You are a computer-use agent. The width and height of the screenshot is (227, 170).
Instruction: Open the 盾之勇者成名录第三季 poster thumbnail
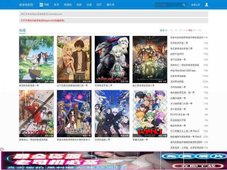pyautogui.click(x=150, y=59)
